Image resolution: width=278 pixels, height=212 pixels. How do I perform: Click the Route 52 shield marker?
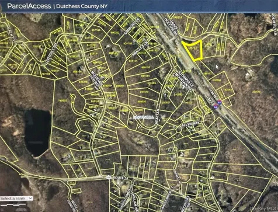109,177
